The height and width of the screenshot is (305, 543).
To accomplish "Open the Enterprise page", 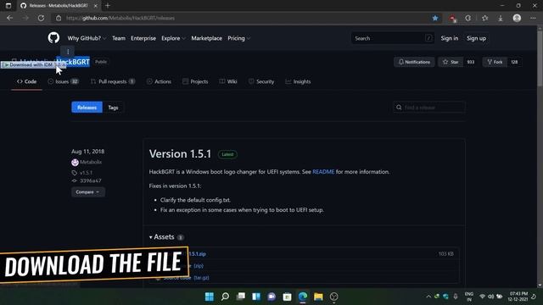I will [x=143, y=38].
